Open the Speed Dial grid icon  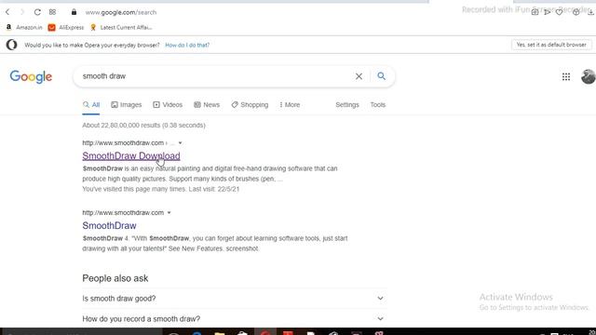52,12
